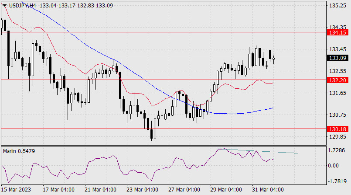Click the 29 Mar 04:00 time label
The width and height of the screenshot is (351, 195).
pyautogui.click(x=226, y=190)
